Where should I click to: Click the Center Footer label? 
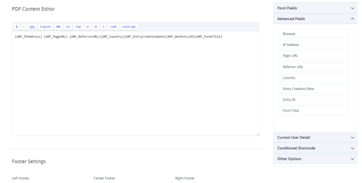pyautogui.click(x=104, y=178)
